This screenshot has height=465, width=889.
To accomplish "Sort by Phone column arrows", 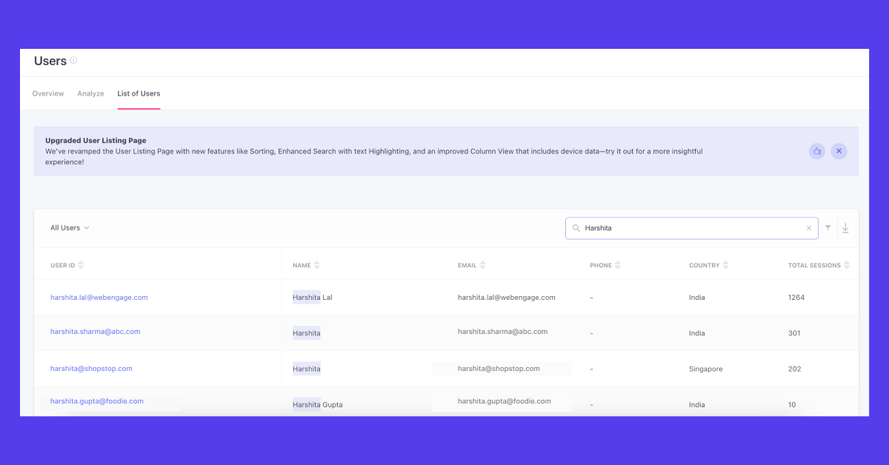I will (618, 265).
